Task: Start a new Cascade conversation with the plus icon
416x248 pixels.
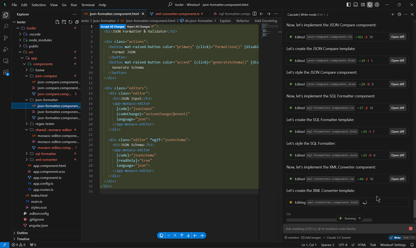Action: pyautogui.click(x=393, y=14)
